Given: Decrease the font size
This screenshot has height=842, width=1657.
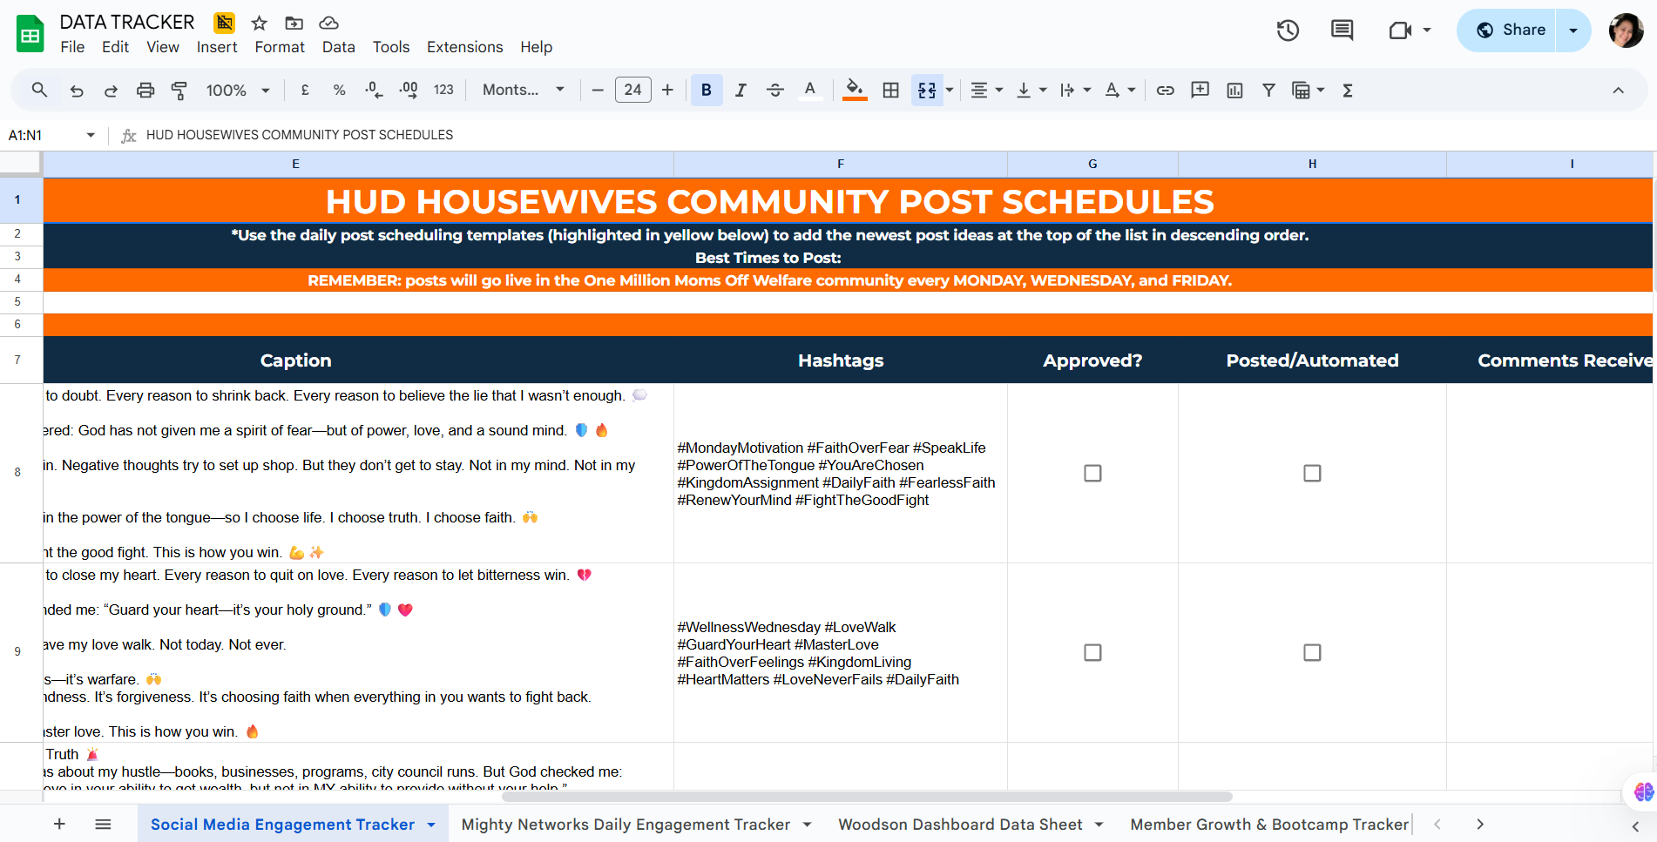Looking at the screenshot, I should pyautogui.click(x=598, y=90).
